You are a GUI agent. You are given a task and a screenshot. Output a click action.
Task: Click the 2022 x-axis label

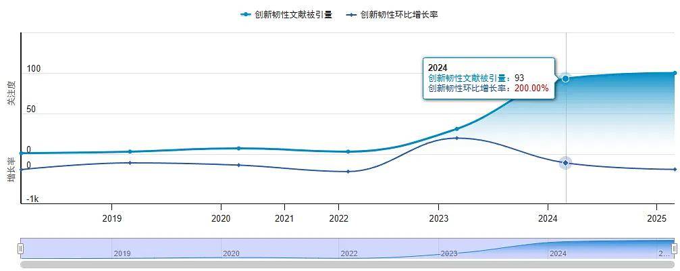coord(339,218)
